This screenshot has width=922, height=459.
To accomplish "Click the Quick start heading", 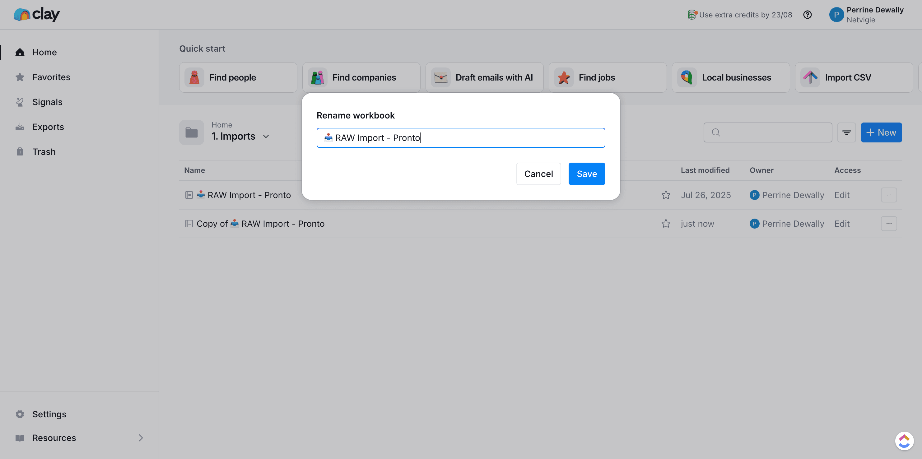I will [x=202, y=49].
